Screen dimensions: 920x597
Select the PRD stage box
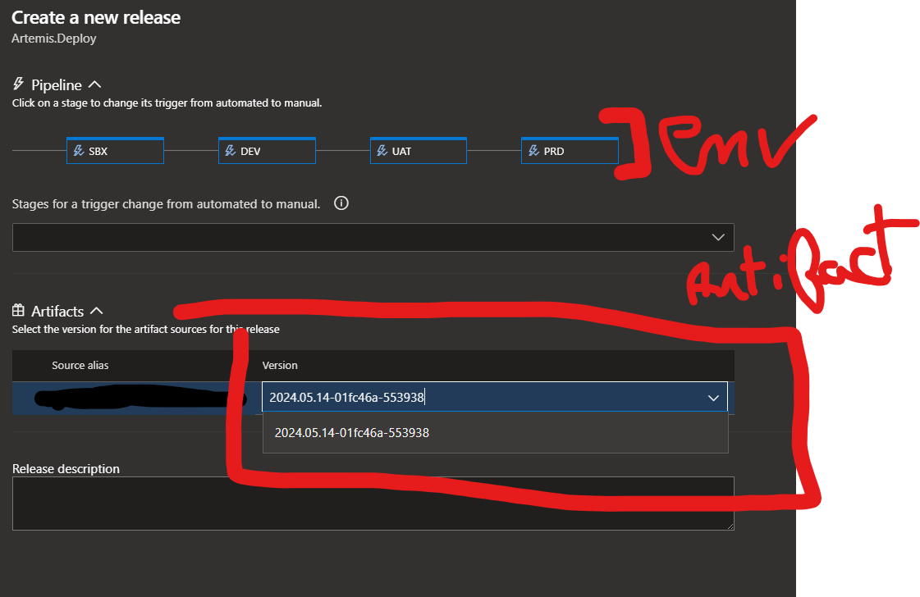(570, 151)
